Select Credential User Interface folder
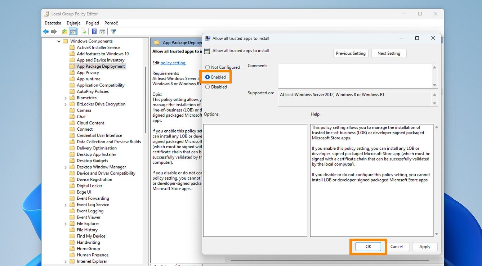 99,135
